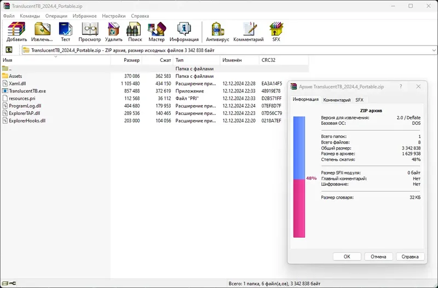Click the Отмена button
The width and height of the screenshot is (438, 288).
[x=378, y=256]
